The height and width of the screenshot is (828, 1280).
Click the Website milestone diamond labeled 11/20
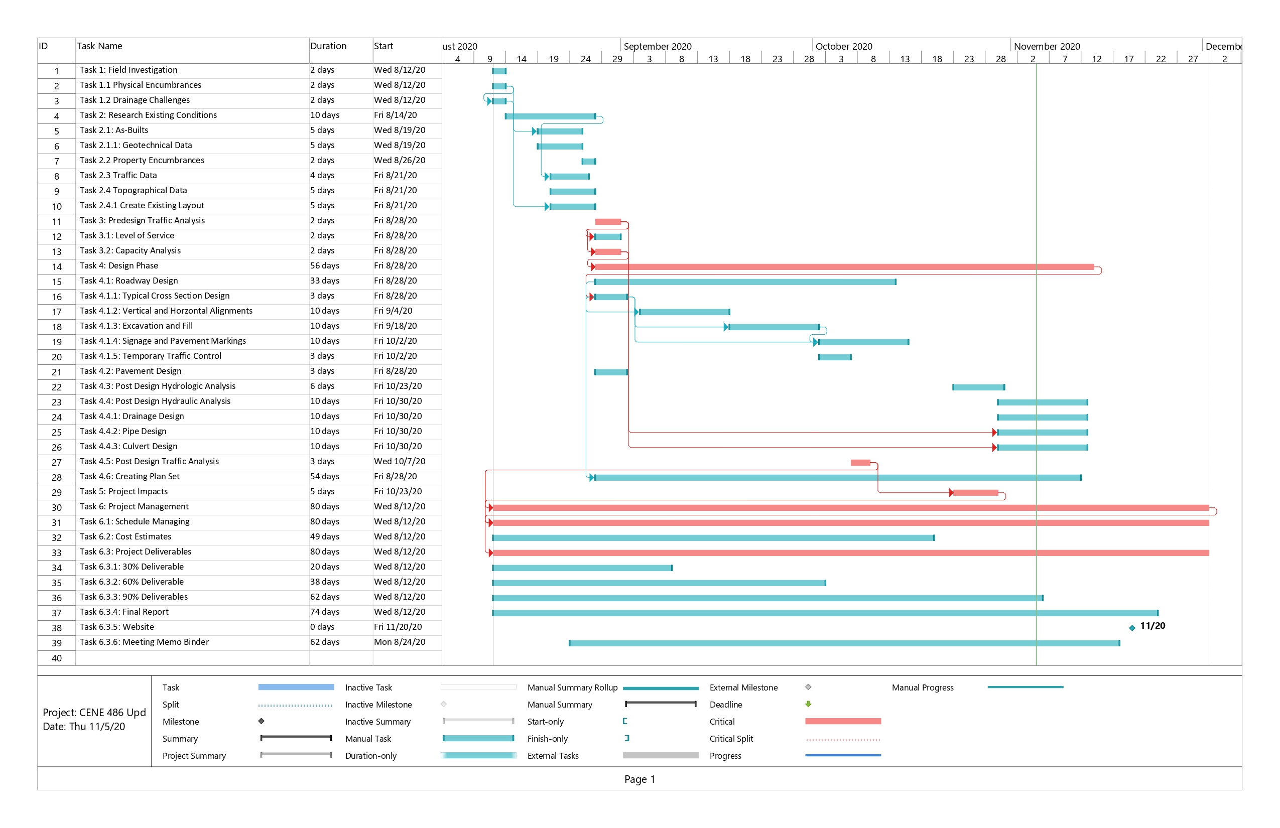(1131, 627)
